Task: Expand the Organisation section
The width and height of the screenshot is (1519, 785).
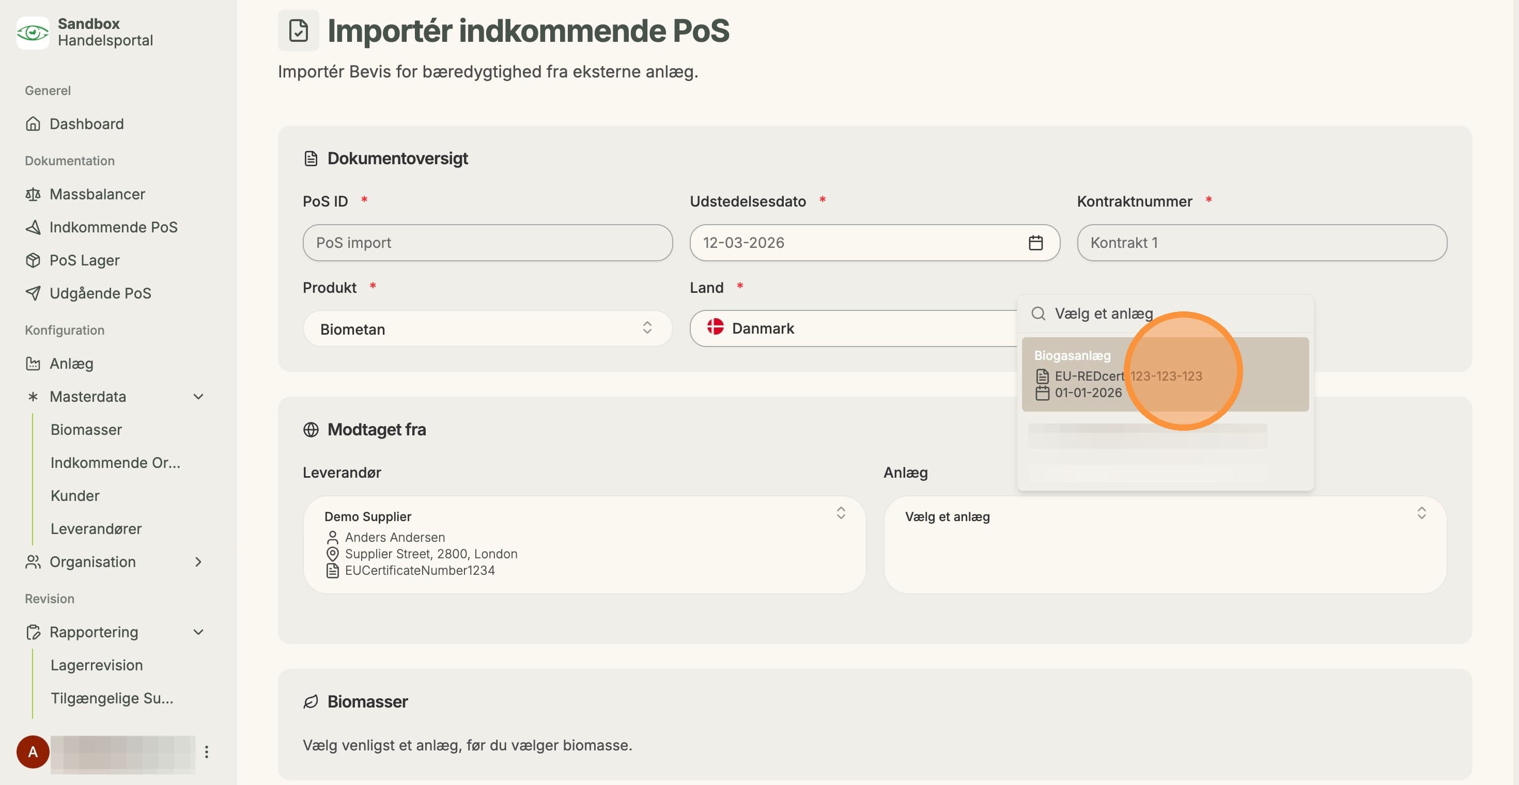Action: pos(199,562)
